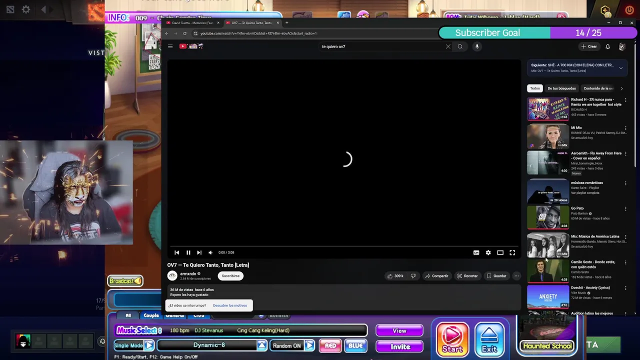Expand the Siguiente mix queue chevron
This screenshot has width=640, height=360.
[621, 68]
